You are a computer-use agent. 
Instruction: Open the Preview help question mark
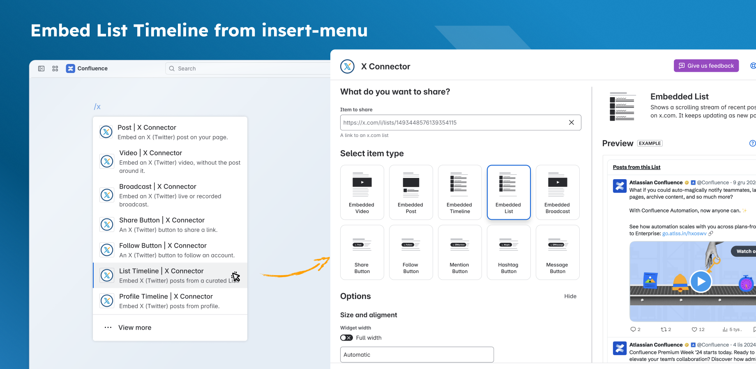752,143
